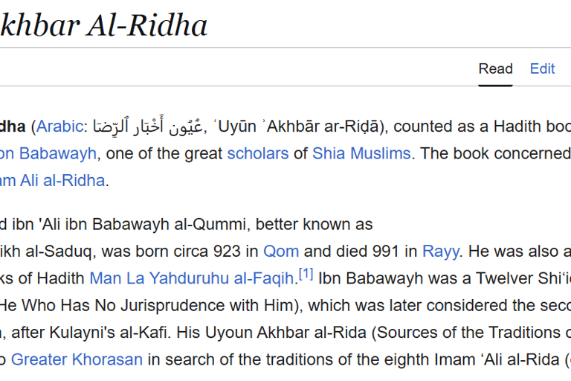The width and height of the screenshot is (571, 381).
Task: Click the Kulayni's al-Kafi text
Action: coord(108,333)
